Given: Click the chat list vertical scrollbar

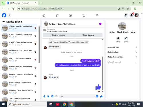Looking at the screenshot, I should (x=39, y=45).
